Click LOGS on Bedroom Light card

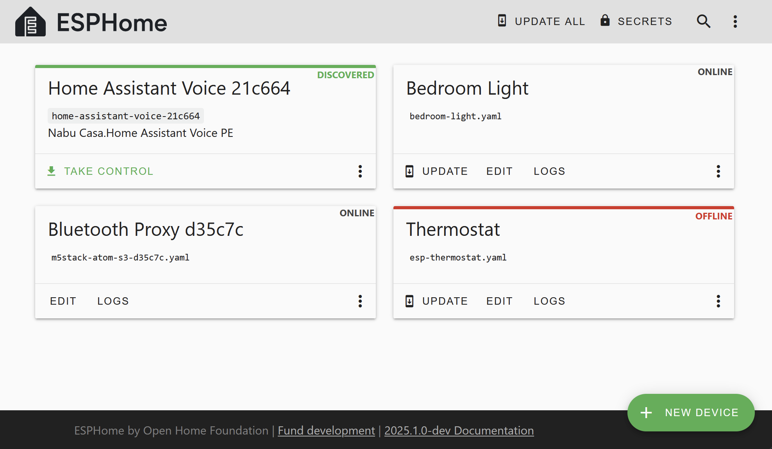[x=549, y=171]
